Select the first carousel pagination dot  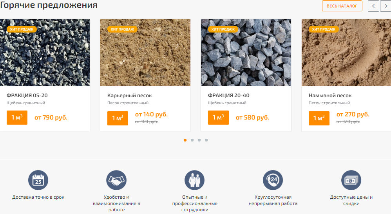[x=185, y=140]
